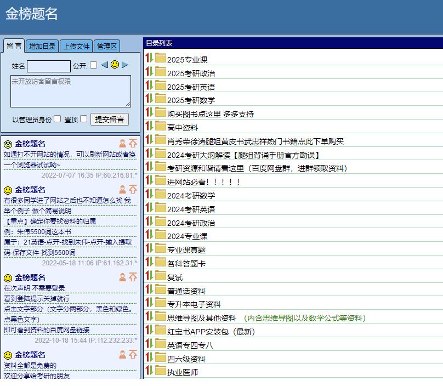Image resolution: width=443 pixels, height=386 pixels.
Task: Click user icon on 2022-05-18 message
Action: click(x=123, y=189)
